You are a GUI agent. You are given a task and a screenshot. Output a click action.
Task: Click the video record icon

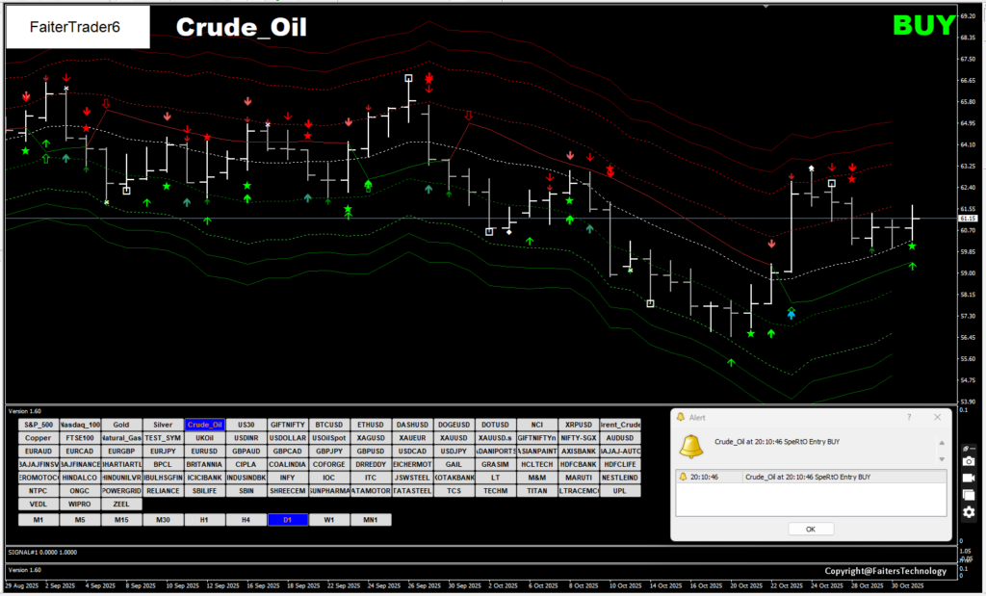tap(969, 479)
